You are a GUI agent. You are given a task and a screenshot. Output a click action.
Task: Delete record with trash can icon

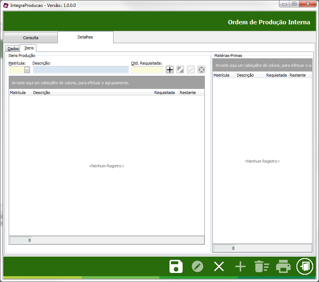point(262,266)
